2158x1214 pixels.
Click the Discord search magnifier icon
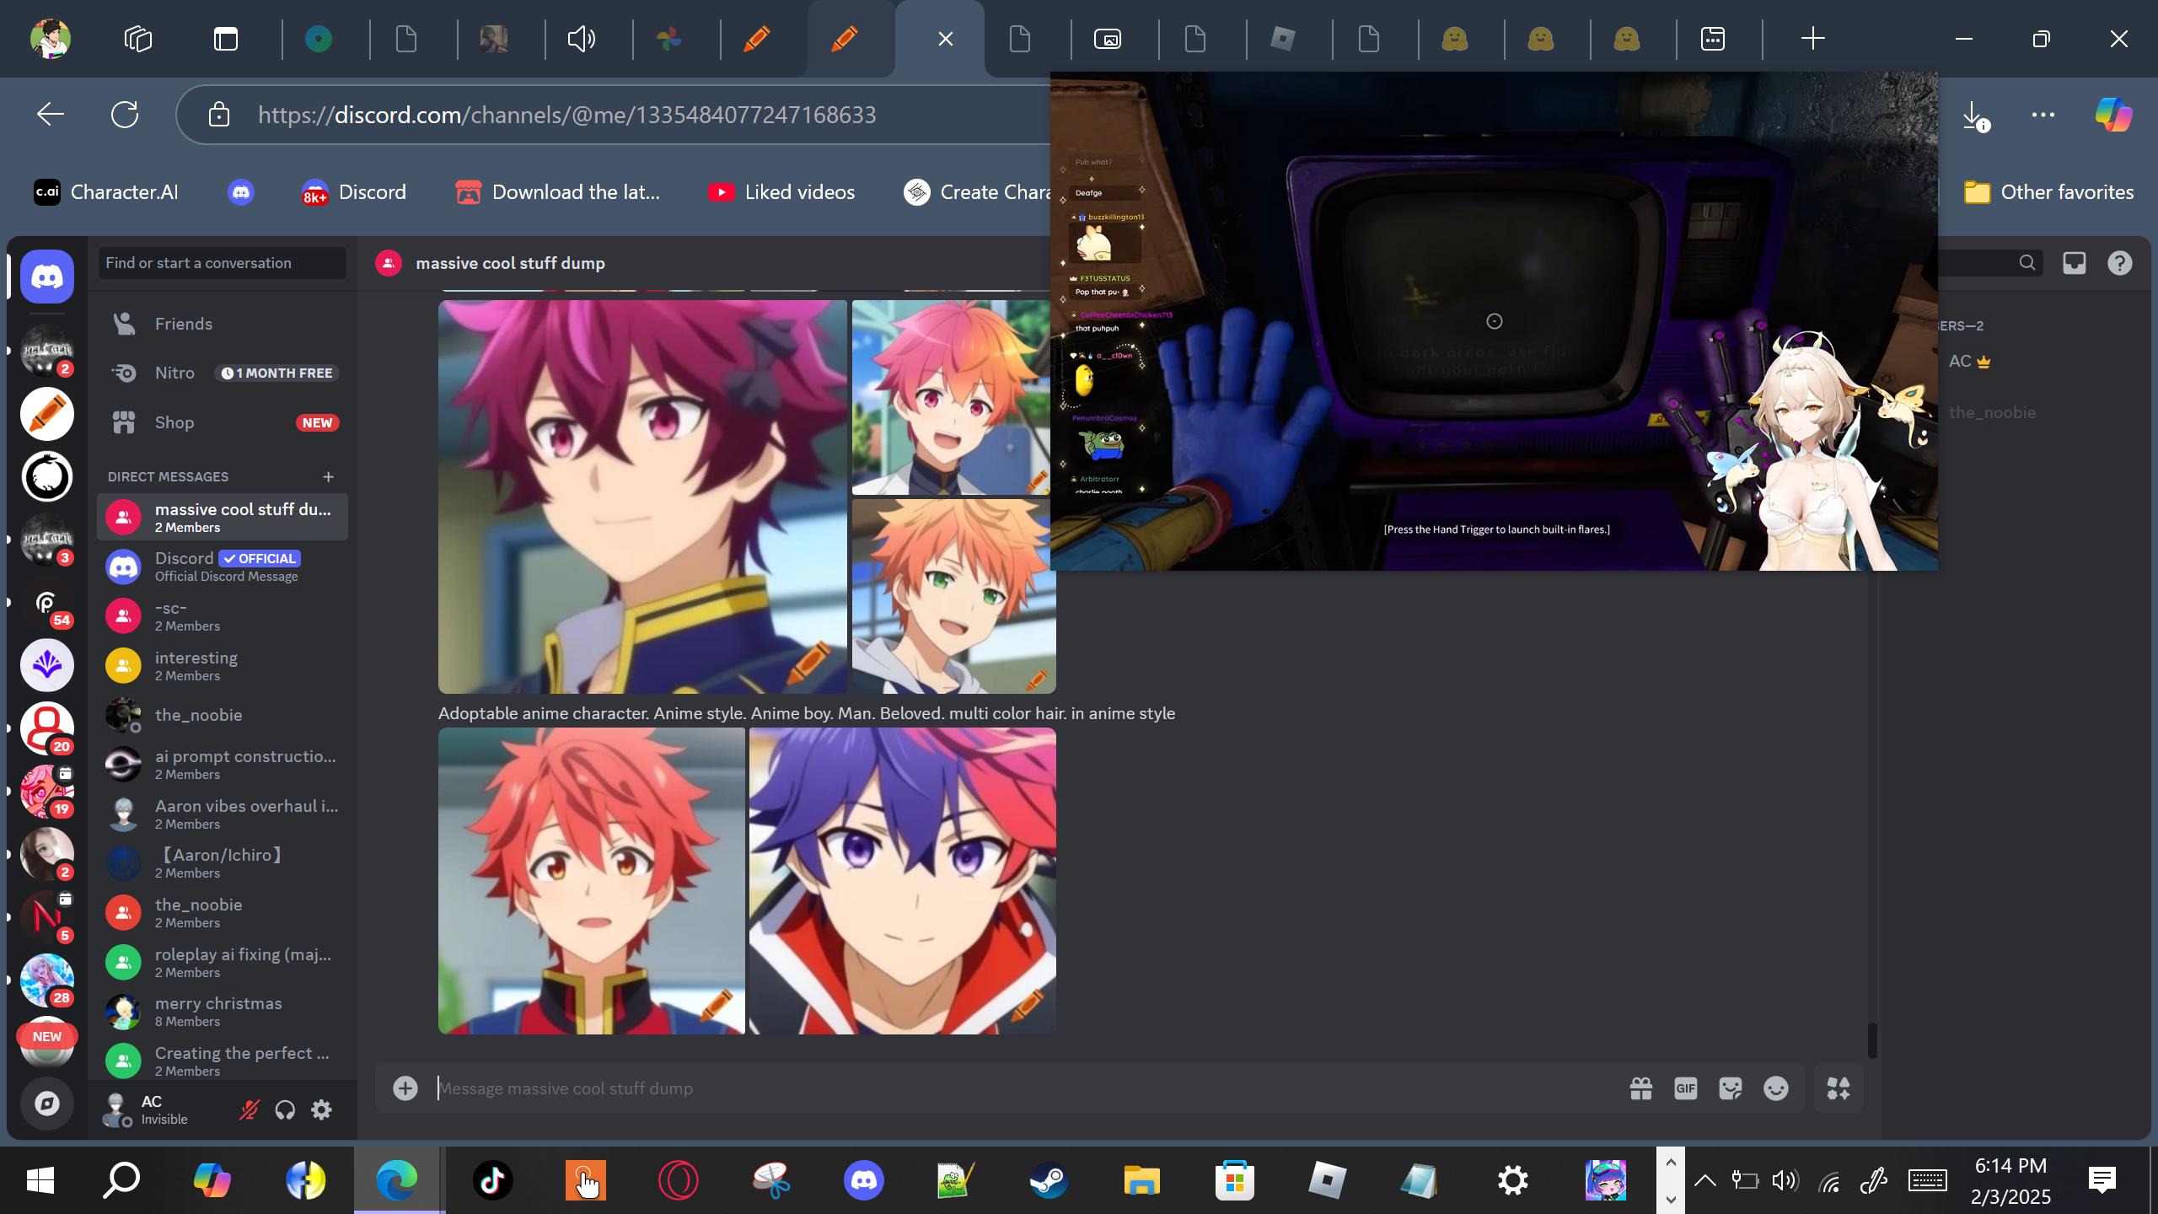pos(2027,263)
